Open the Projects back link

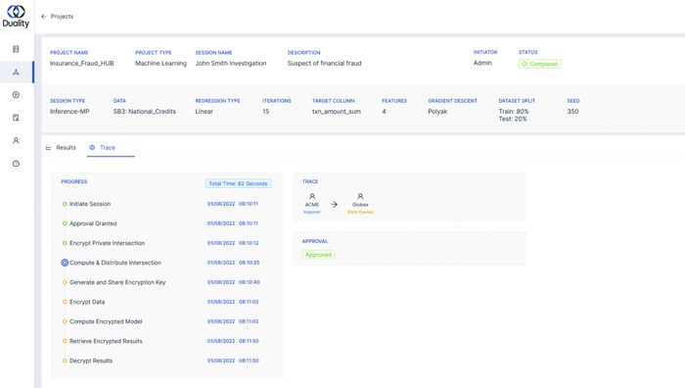pyautogui.click(x=62, y=17)
